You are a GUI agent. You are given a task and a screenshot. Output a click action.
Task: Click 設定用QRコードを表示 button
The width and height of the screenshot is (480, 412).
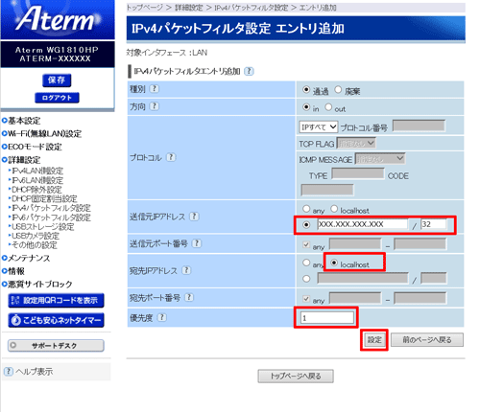[x=56, y=300]
